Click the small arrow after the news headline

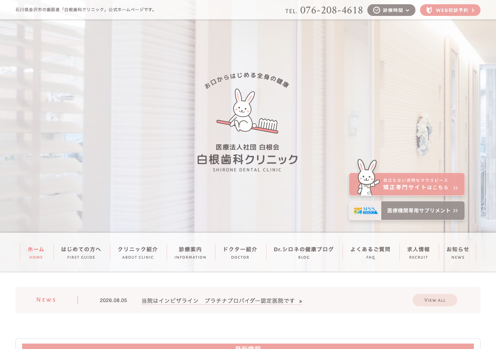(300, 301)
